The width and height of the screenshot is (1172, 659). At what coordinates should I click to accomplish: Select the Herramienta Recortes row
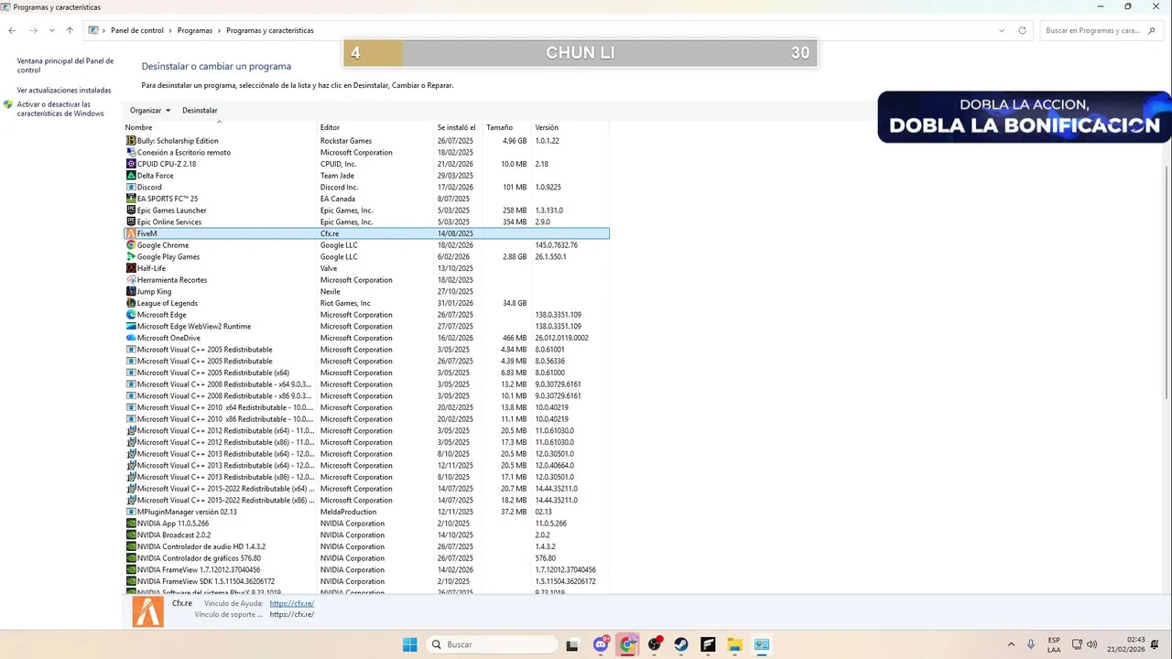pyautogui.click(x=366, y=280)
